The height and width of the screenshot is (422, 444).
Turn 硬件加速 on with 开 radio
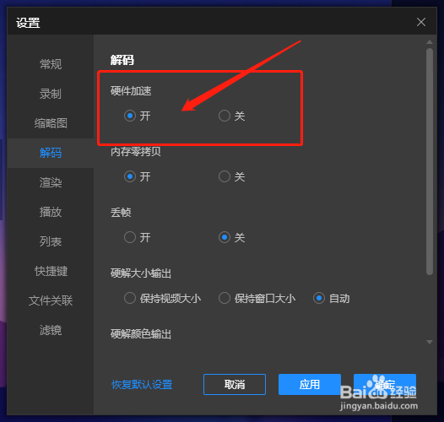coord(130,116)
